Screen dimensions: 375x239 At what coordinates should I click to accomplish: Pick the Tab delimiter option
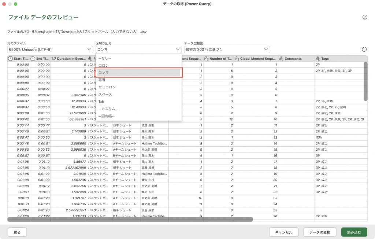[101, 102]
